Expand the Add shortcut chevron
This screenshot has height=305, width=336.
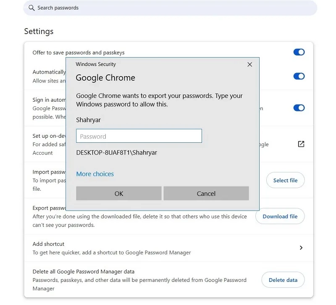301,248
